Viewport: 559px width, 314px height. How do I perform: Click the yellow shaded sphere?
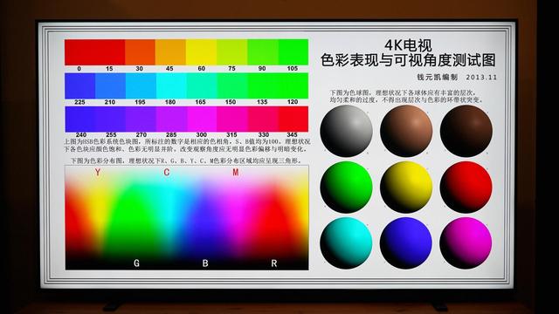(x=406, y=188)
